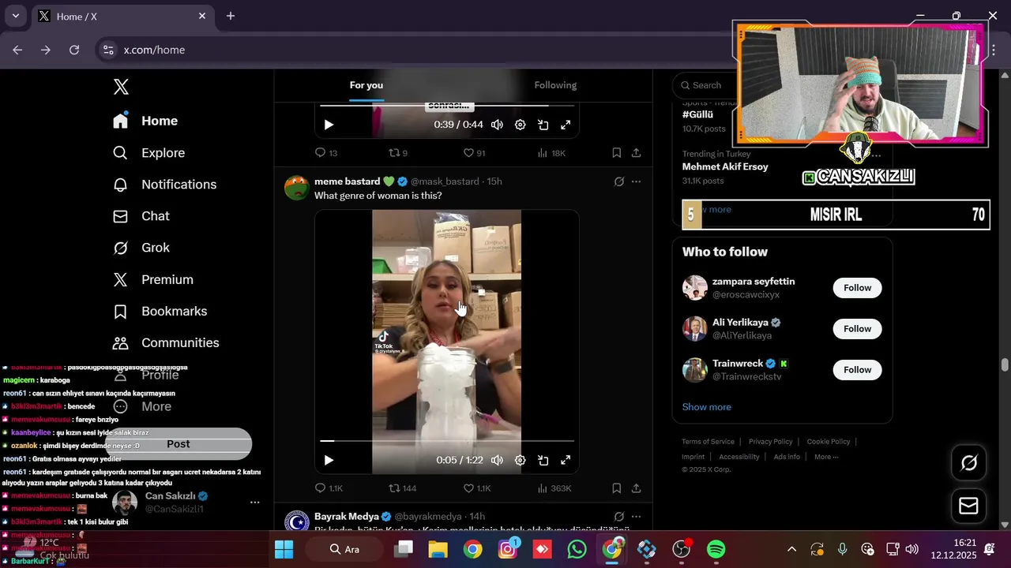
Task: Open the meme bastard profile avatar
Action: (297, 188)
